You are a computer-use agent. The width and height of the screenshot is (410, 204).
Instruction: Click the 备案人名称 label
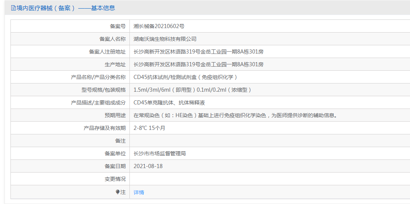tap(113, 39)
